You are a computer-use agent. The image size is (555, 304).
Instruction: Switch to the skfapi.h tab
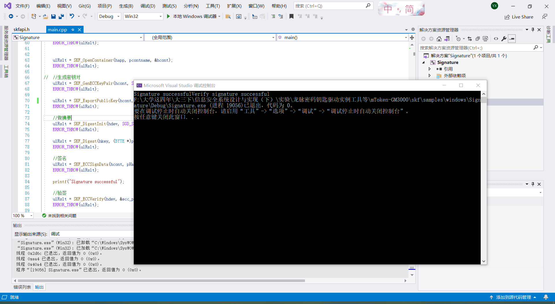pos(21,30)
